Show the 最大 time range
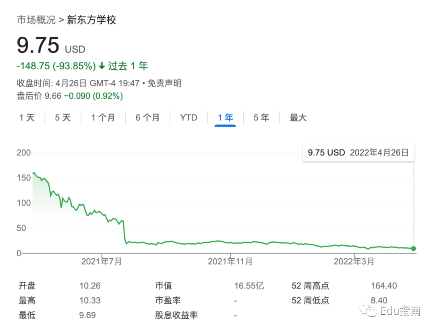Image resolution: width=435 pixels, height=330 pixels. tap(298, 118)
